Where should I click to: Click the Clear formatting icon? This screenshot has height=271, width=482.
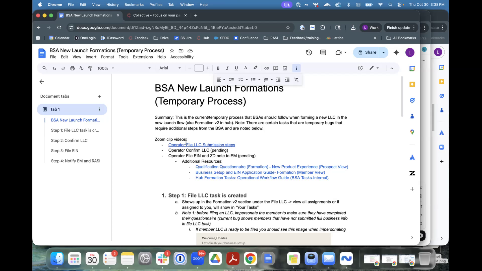pos(296,80)
